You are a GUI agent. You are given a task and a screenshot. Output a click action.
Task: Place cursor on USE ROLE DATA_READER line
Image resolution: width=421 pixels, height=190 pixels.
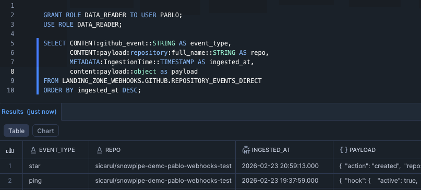(83, 25)
